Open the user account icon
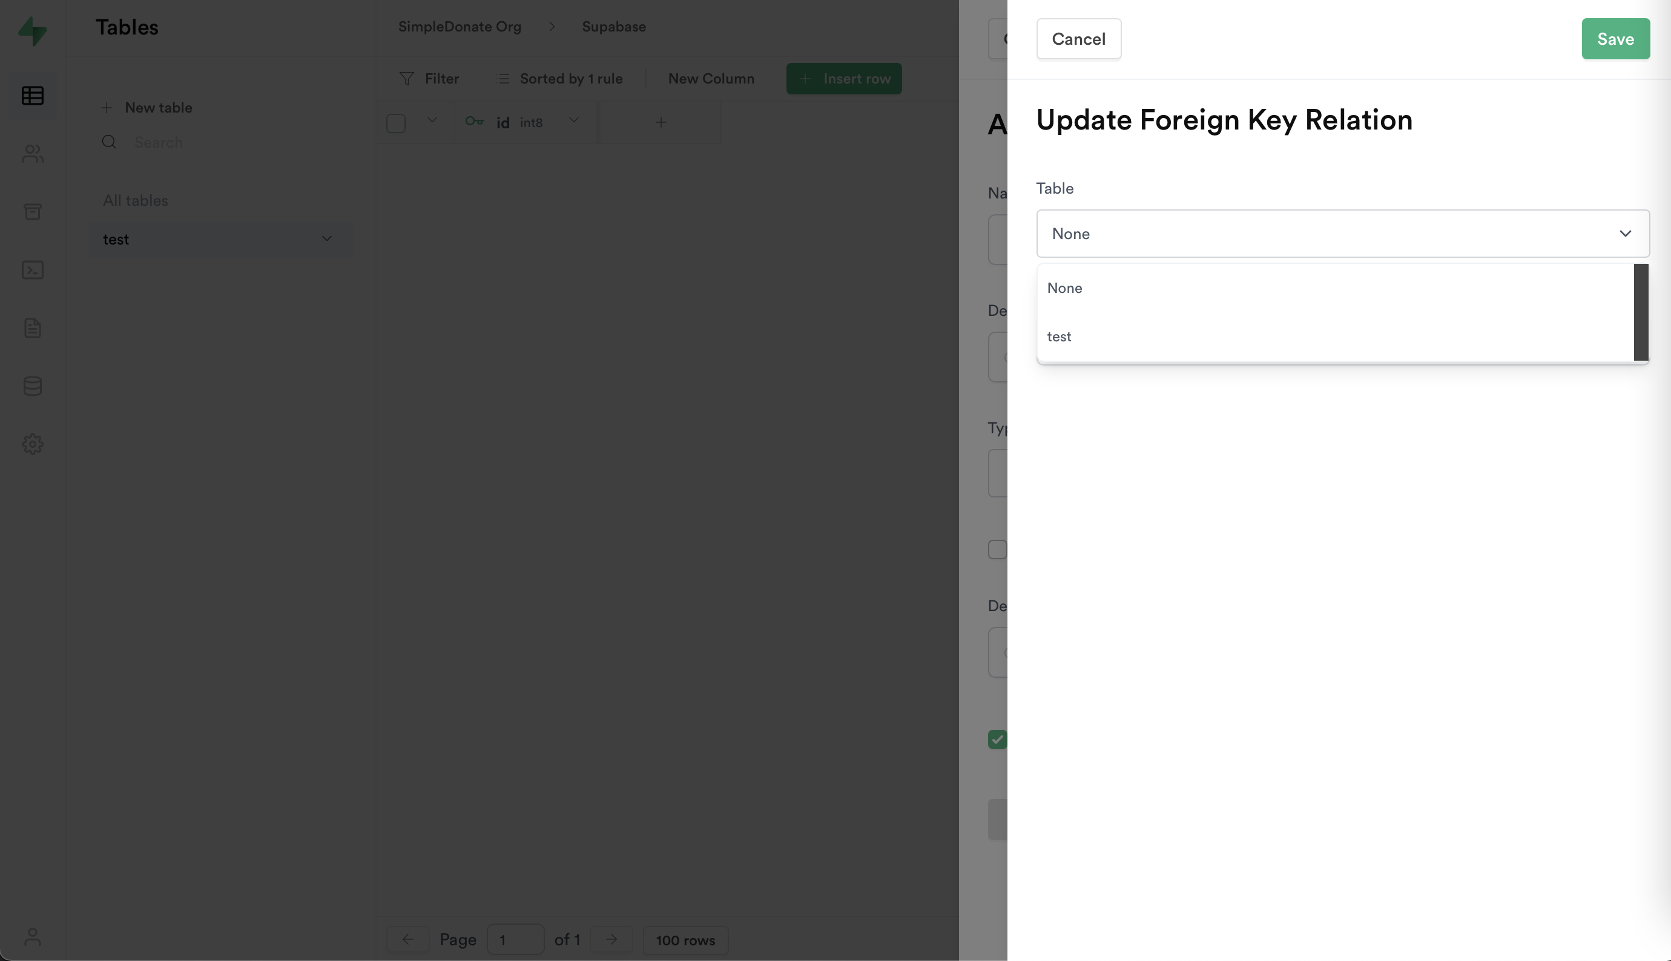This screenshot has width=1671, height=961. pyautogui.click(x=32, y=937)
